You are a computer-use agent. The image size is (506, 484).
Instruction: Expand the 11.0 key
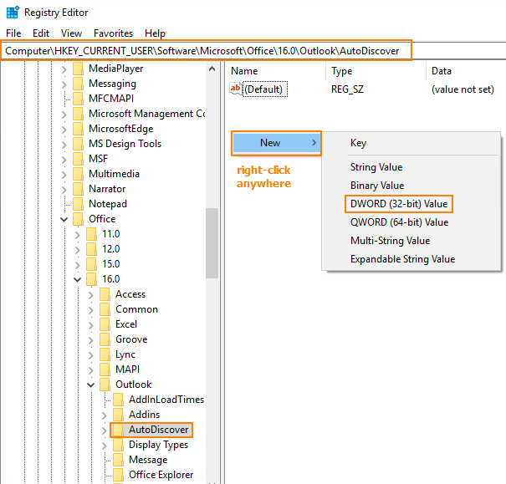tap(78, 235)
